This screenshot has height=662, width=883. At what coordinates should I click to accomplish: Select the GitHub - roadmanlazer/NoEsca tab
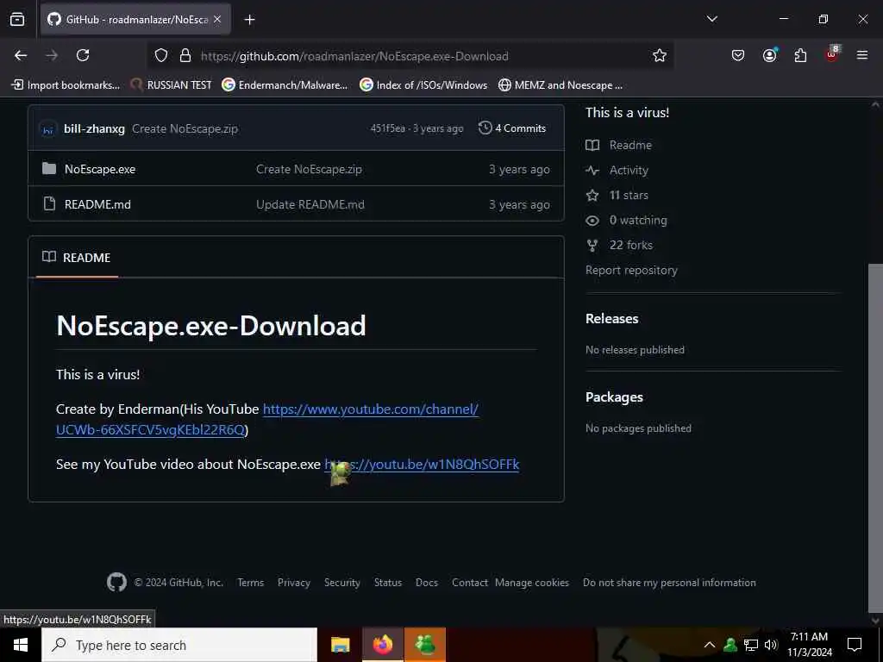[x=135, y=20]
